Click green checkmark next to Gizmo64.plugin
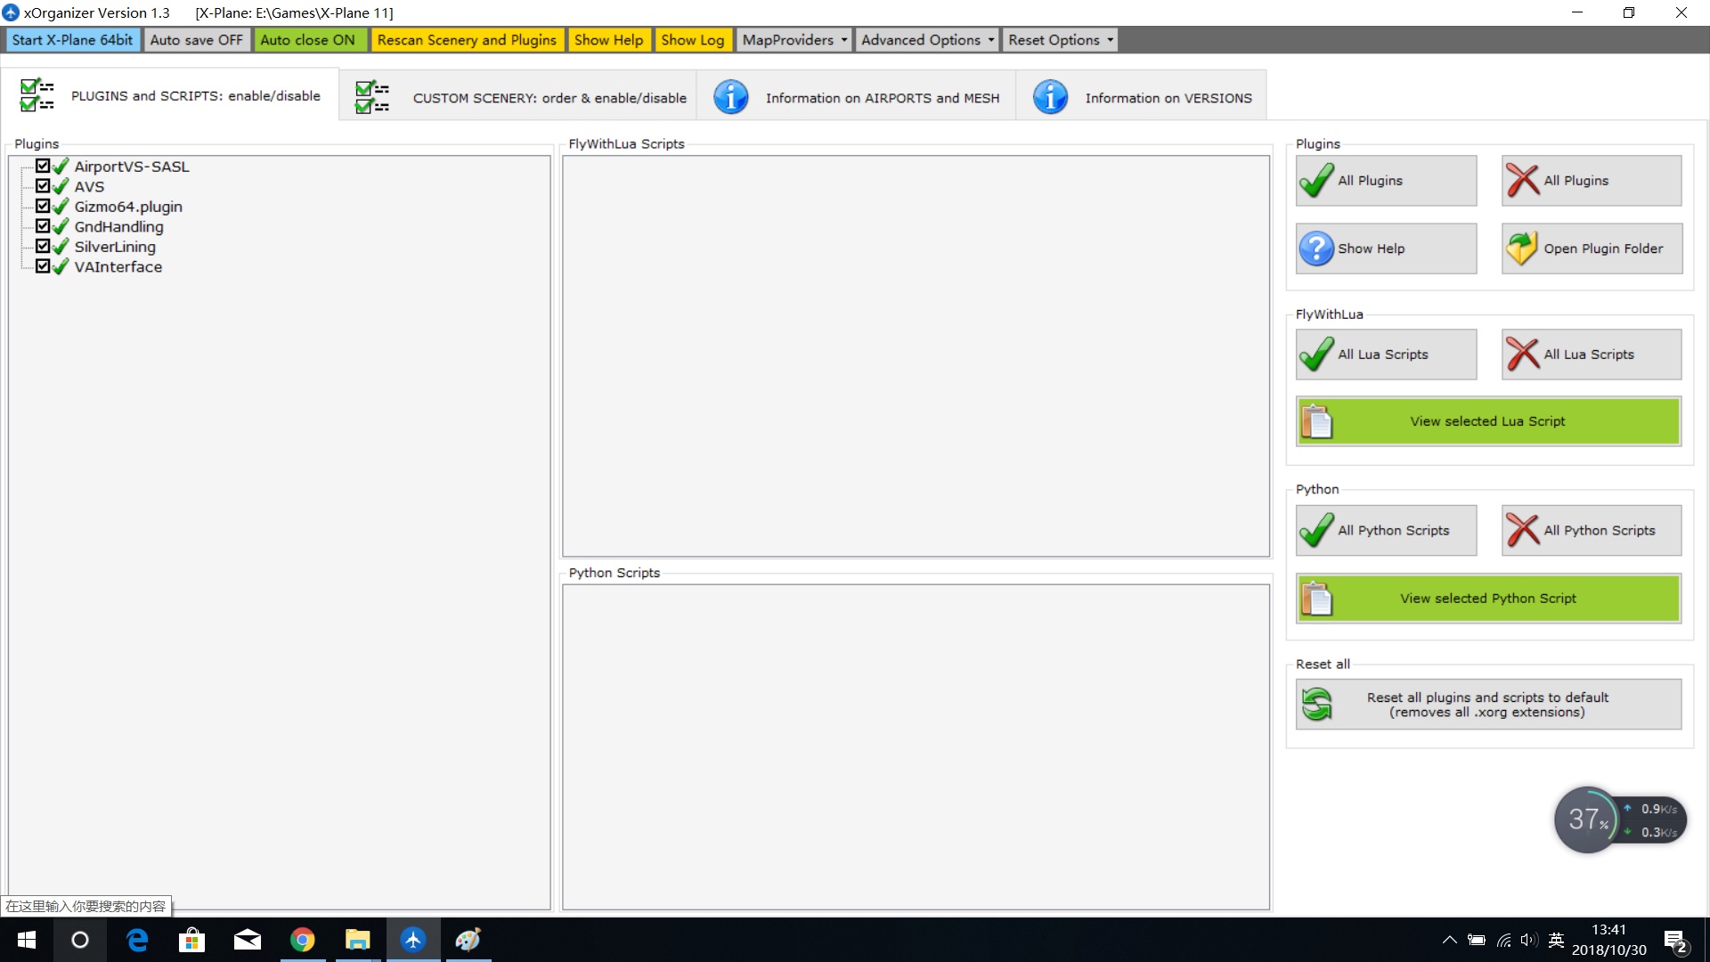Viewport: 1710px width, 962px height. click(61, 207)
